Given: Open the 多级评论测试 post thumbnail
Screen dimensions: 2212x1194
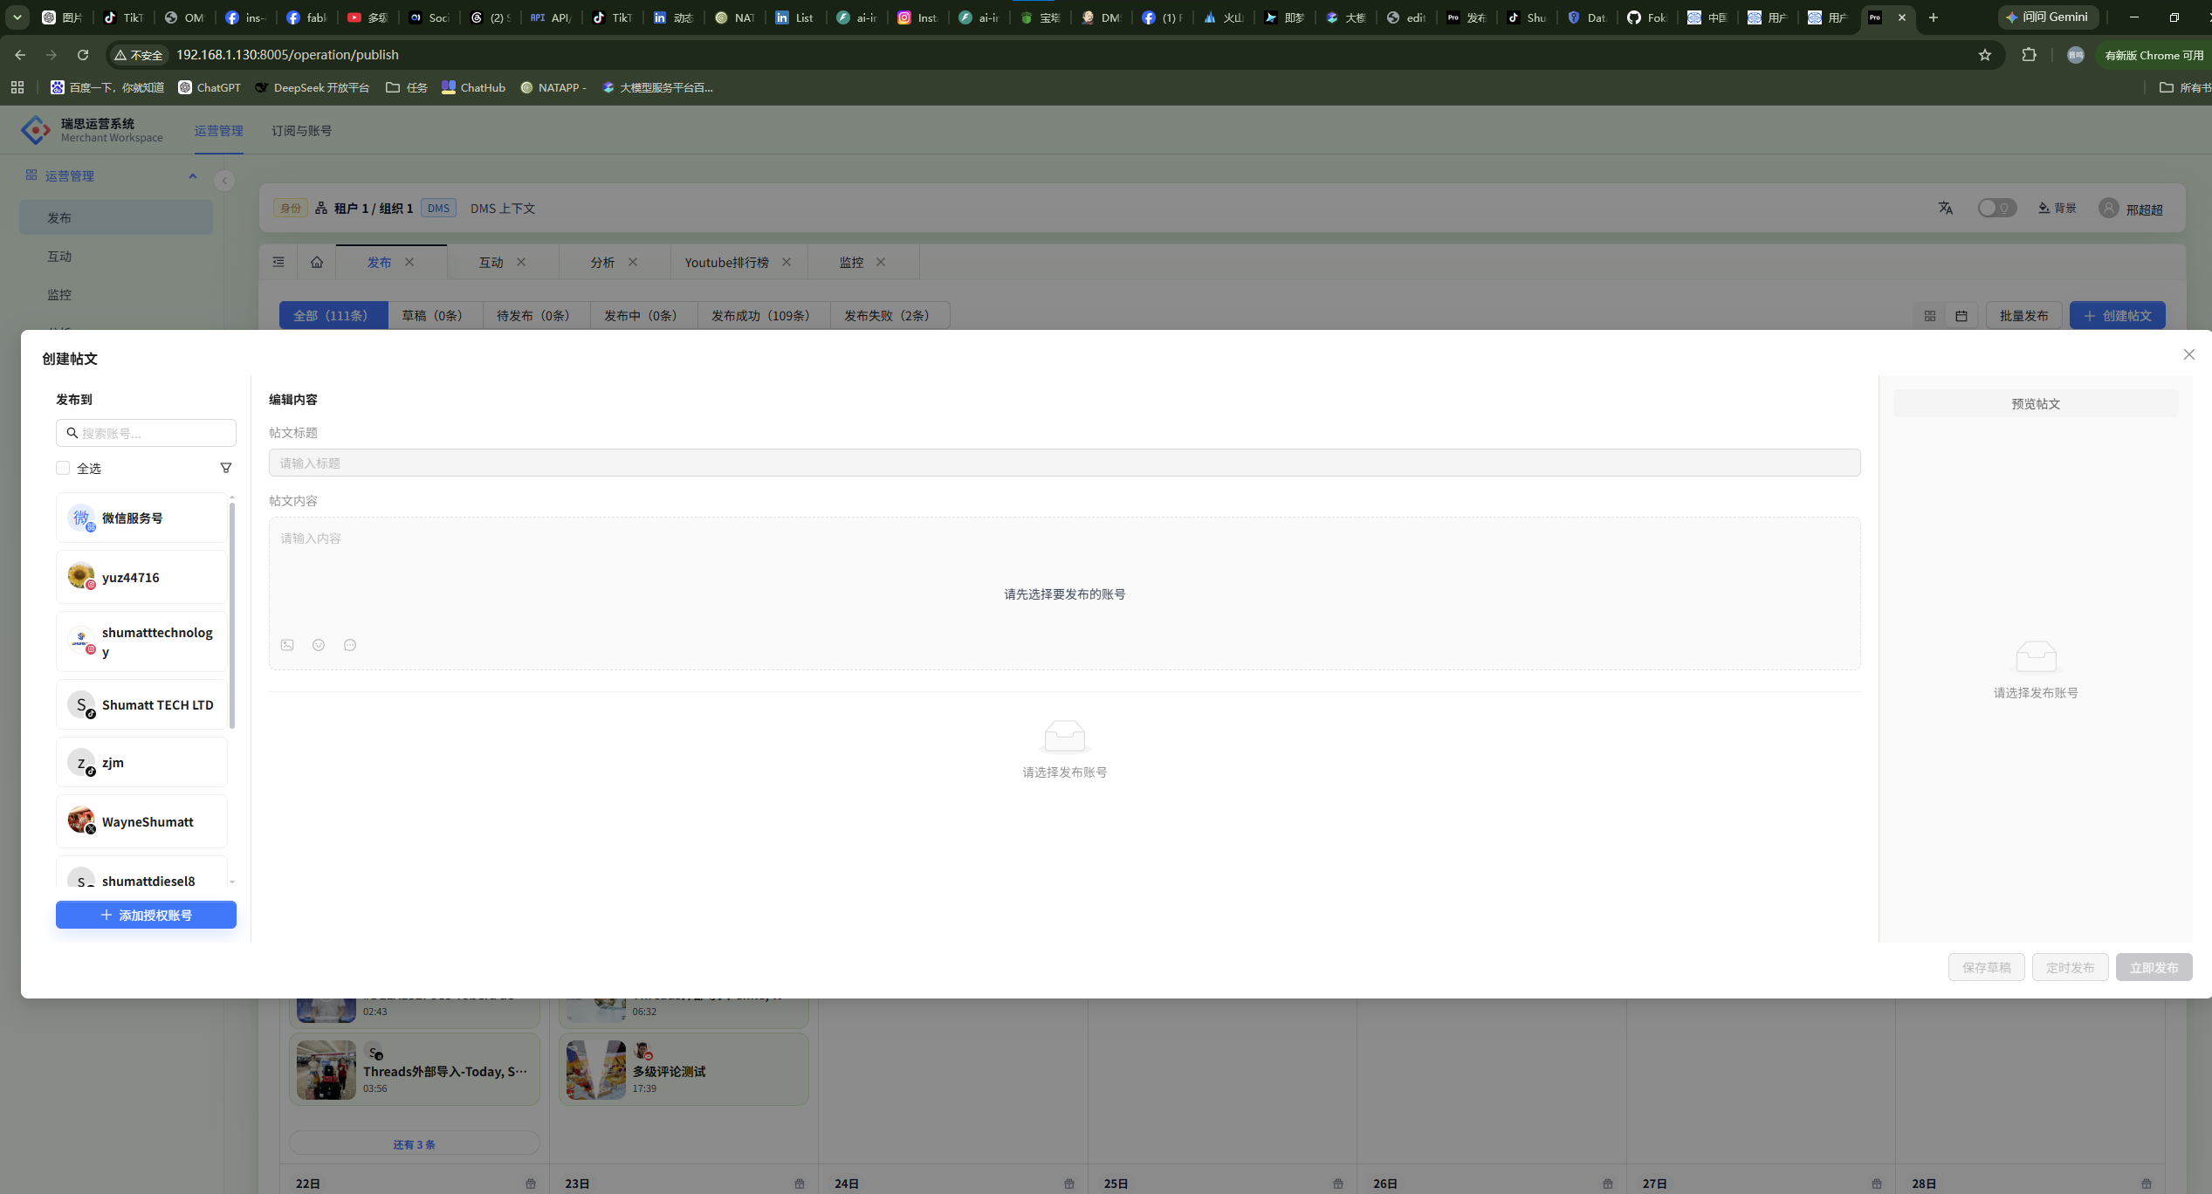Looking at the screenshot, I should 596,1069.
